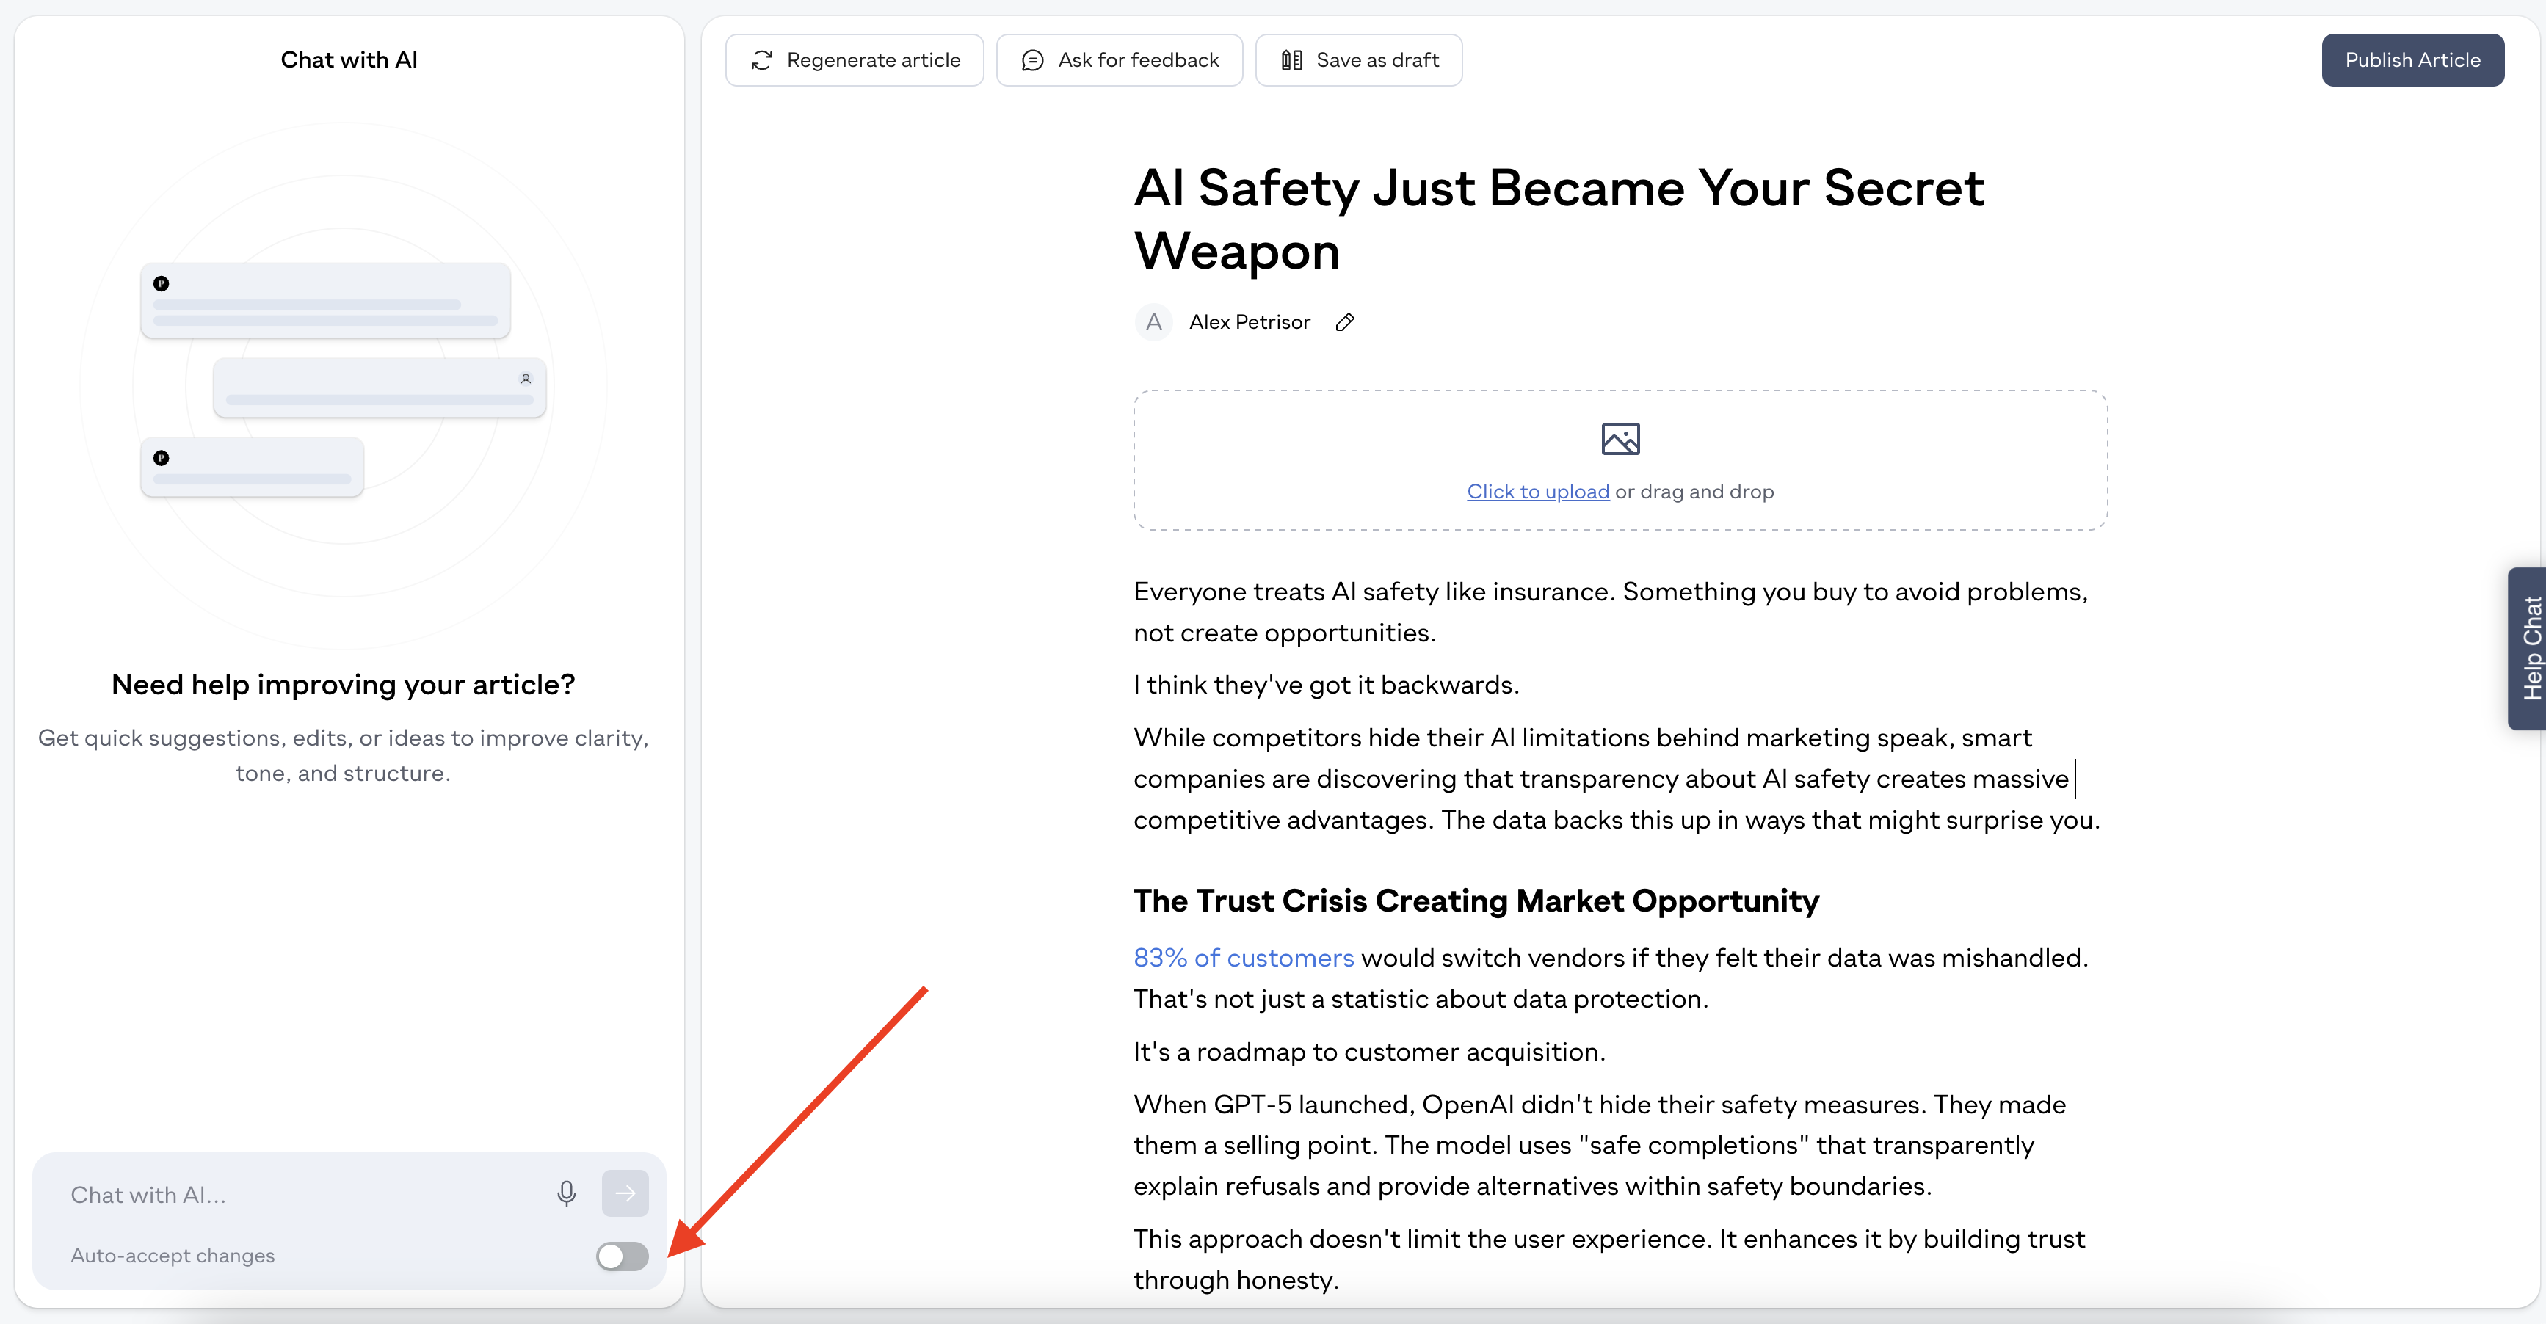
Task: Click the heading The Trust Crisis Creating Market Opportunity
Action: (1476, 900)
